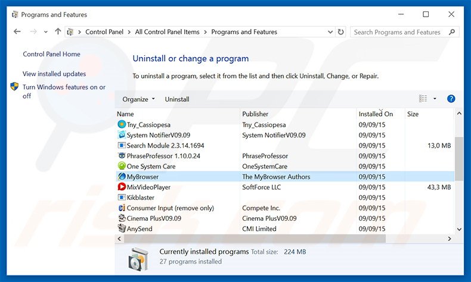Click publisher CMI Limited
Image resolution: width=471 pixels, height=282 pixels.
pyautogui.click(x=259, y=228)
